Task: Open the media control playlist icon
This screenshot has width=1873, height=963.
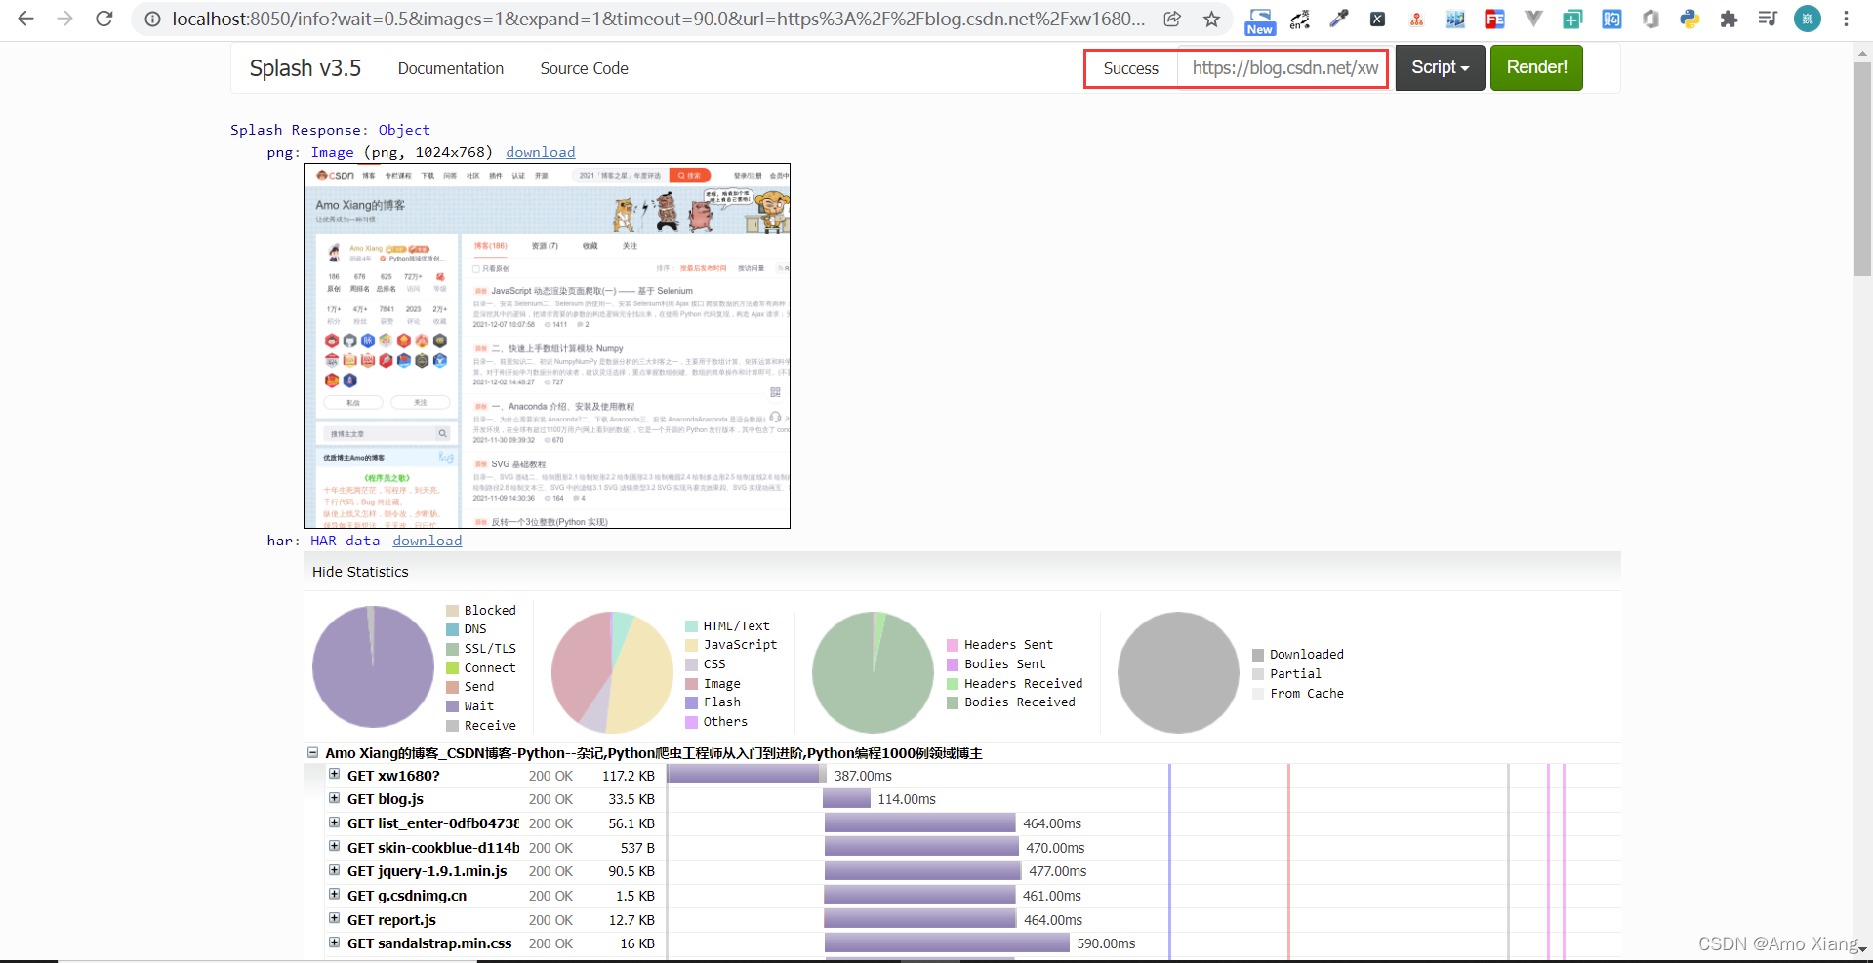Action: tap(1768, 19)
